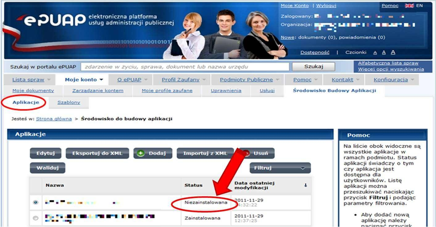Click the Importuj z XML button
The image size is (436, 227).
205,153
